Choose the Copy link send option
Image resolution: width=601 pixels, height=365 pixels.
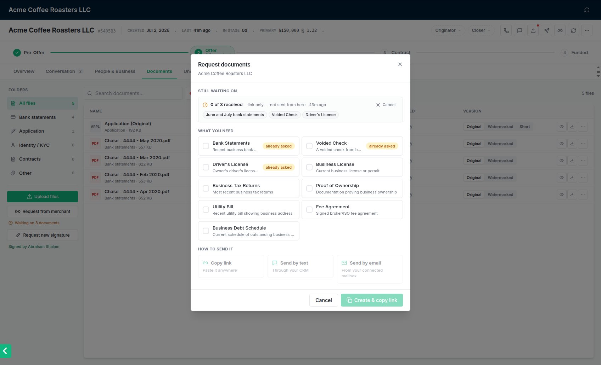[x=231, y=266]
